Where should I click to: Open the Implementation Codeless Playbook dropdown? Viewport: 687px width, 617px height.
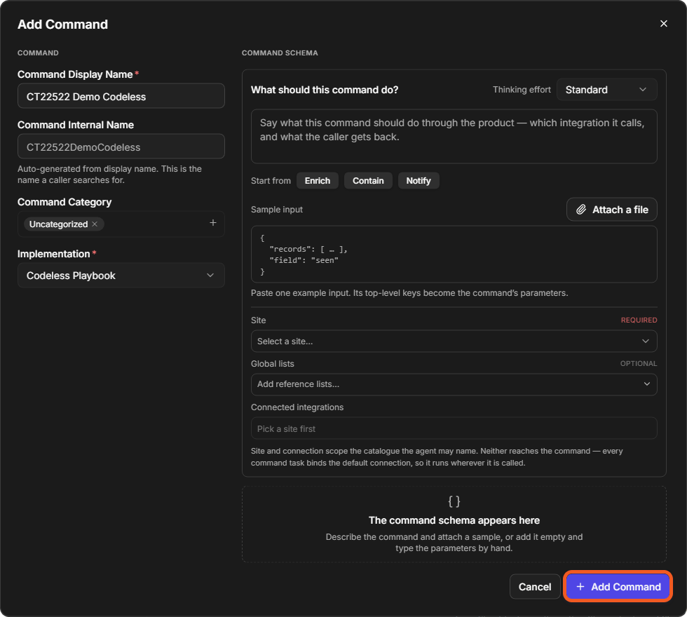coord(121,275)
